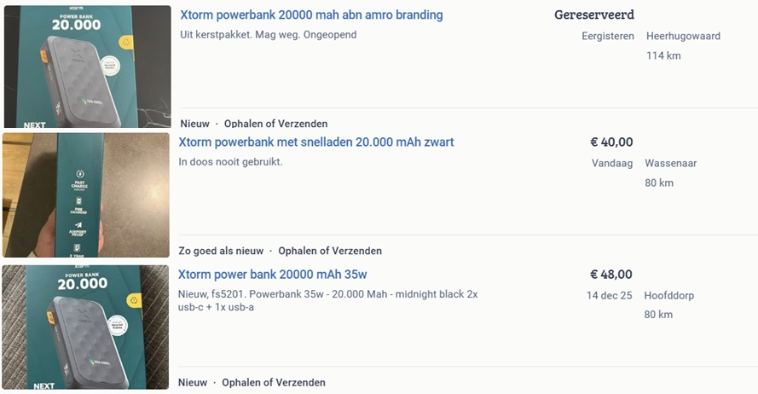The width and height of the screenshot is (758, 394).
Task: Click the "Zo goed als nieuw" condition label
Action: click(221, 251)
